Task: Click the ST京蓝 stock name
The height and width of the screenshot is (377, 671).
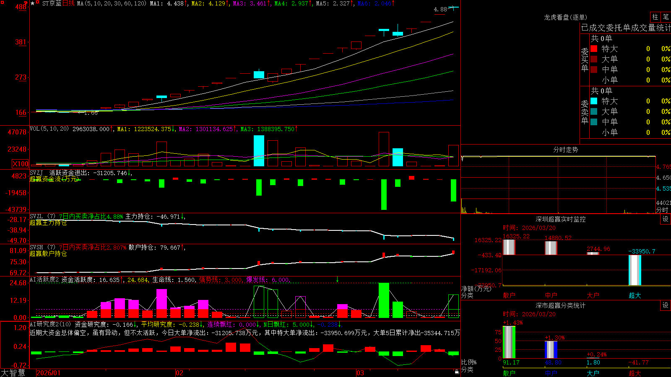Action: [52, 3]
